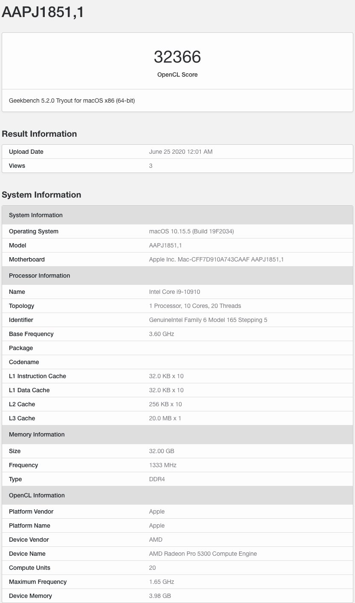The image size is (355, 603).
Task: Click the 32366 OpenCL score number
Action: coord(177,57)
